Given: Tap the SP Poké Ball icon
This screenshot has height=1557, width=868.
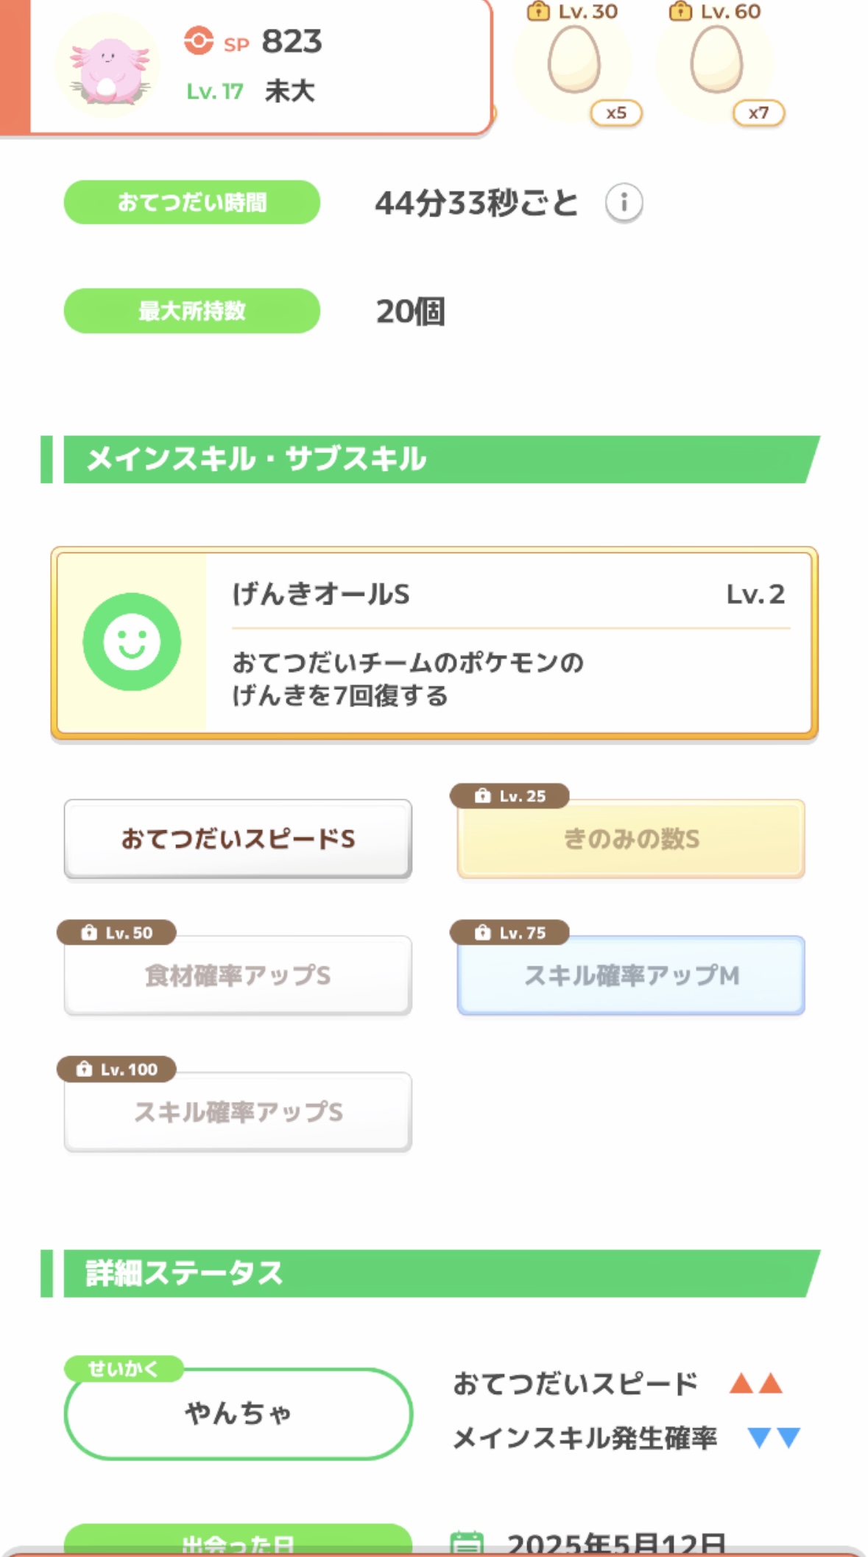Looking at the screenshot, I should (199, 41).
